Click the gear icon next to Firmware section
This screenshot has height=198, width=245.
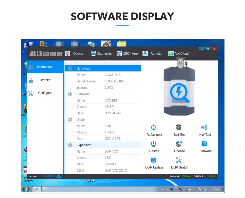click(x=70, y=94)
